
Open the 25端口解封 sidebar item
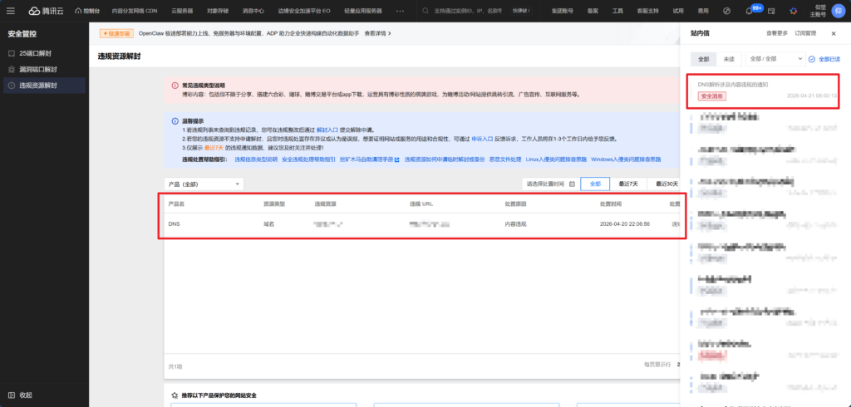(x=35, y=53)
